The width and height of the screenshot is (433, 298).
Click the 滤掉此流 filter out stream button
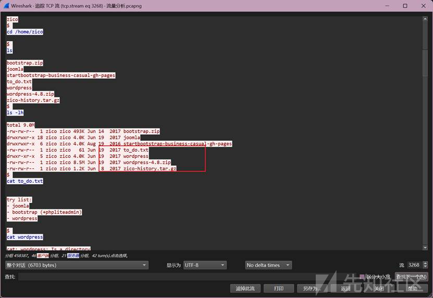pyautogui.click(x=245, y=289)
